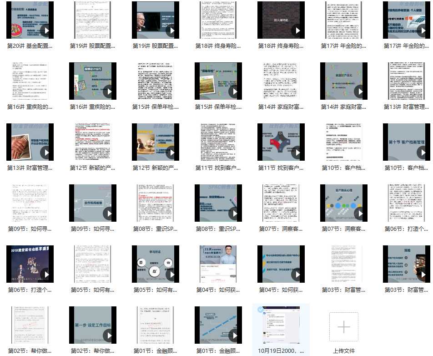Uncheck the 10月19日2000 file checkbox

(261, 310)
